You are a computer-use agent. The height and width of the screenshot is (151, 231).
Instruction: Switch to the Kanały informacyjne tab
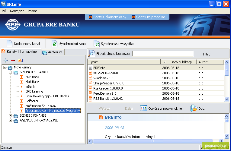click(21, 52)
